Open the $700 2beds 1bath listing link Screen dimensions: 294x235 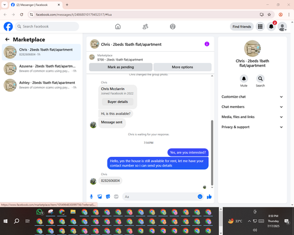[x=120, y=59]
